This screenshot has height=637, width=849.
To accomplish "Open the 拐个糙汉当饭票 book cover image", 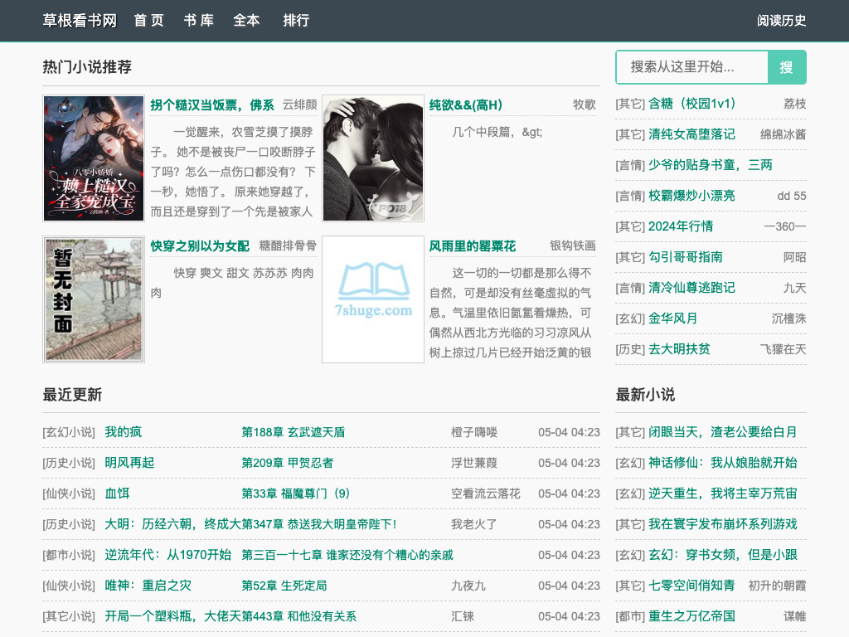I will click(94, 158).
